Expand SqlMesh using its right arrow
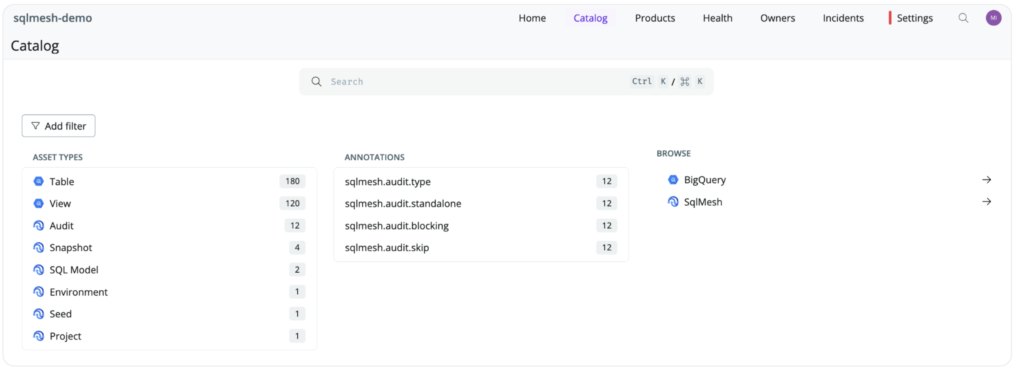 (986, 202)
